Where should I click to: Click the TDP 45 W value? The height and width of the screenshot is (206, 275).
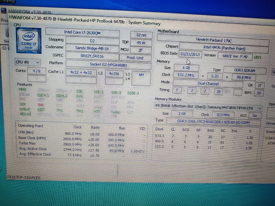(141, 43)
